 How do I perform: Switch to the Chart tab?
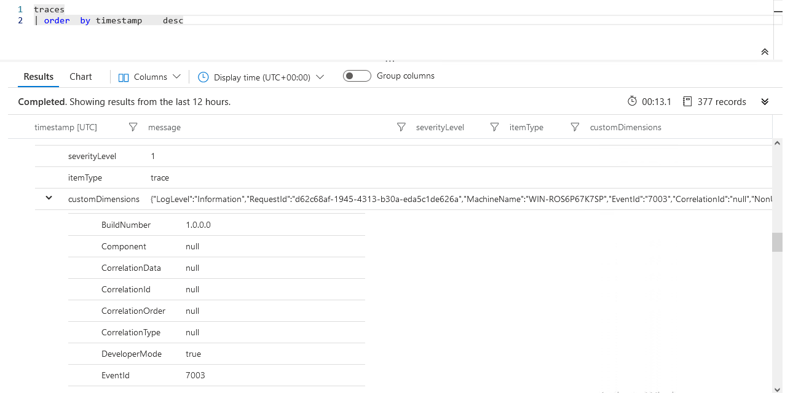pos(81,76)
